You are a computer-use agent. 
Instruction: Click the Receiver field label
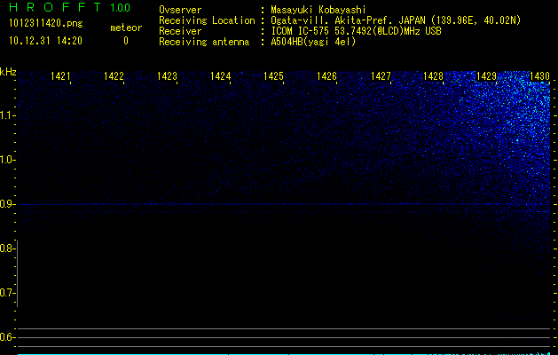(180, 31)
